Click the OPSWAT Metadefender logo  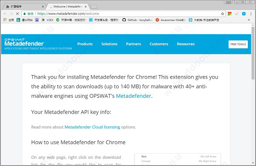click(38, 44)
